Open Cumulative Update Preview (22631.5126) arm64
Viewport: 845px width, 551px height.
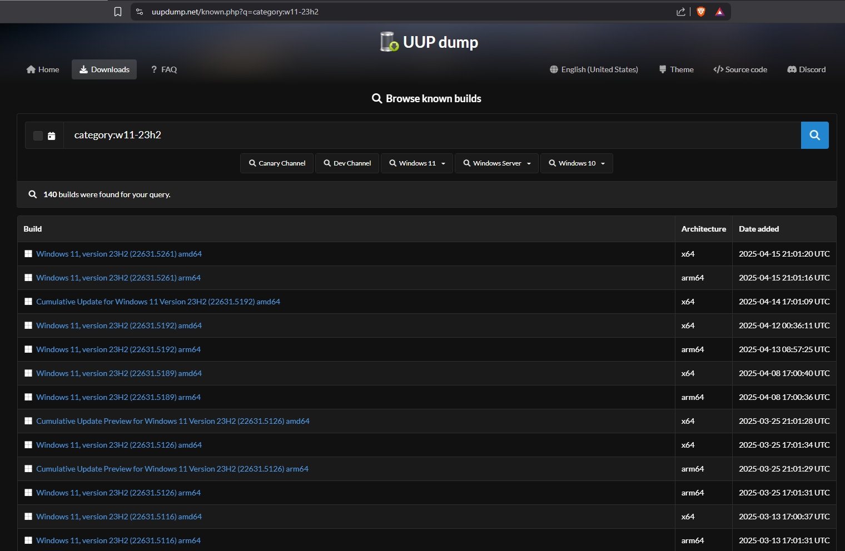coord(172,469)
